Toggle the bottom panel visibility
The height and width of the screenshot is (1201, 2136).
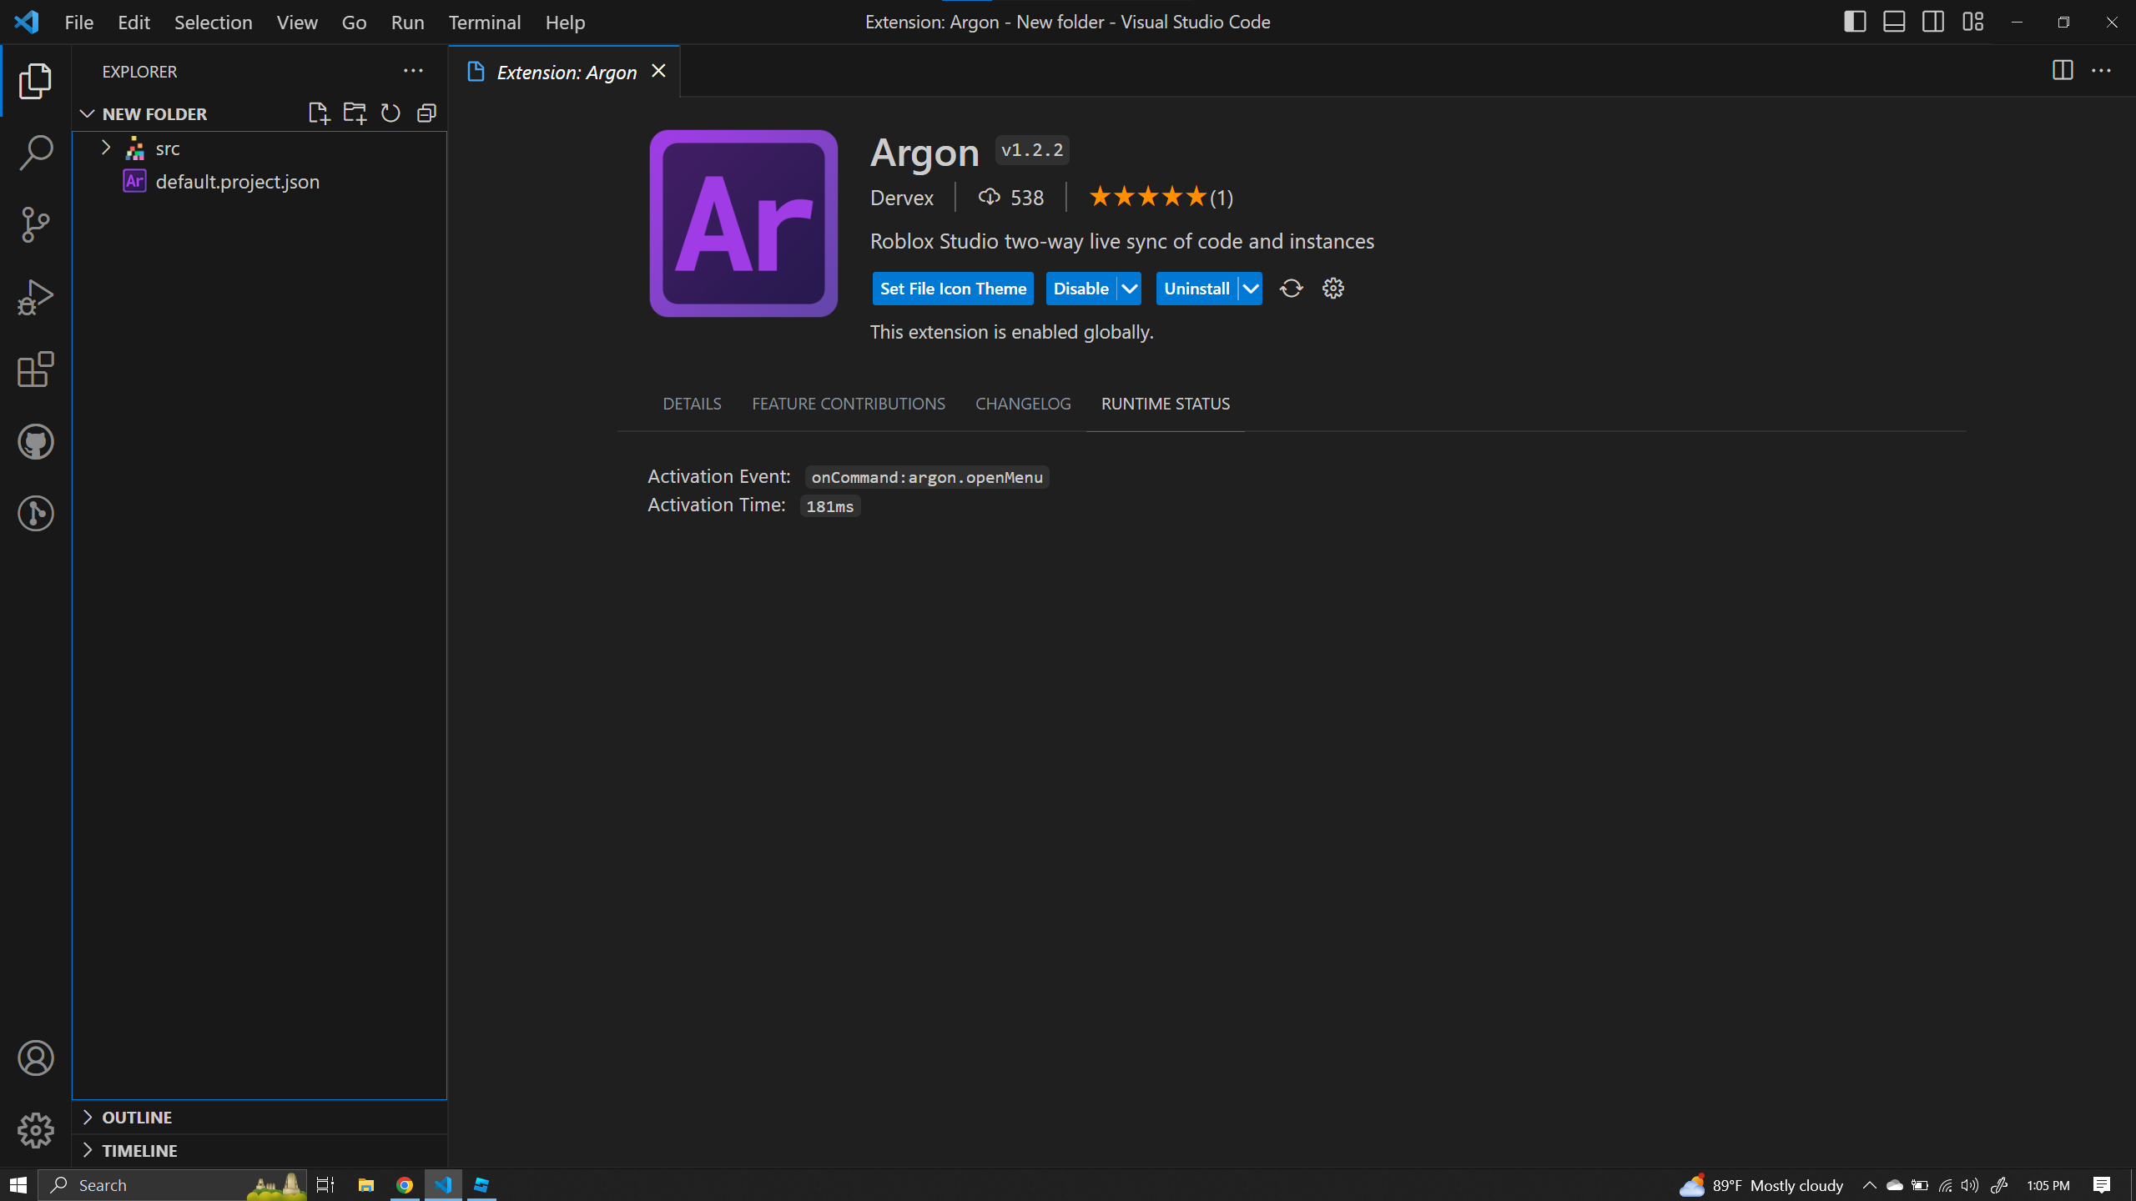pos(1894,22)
